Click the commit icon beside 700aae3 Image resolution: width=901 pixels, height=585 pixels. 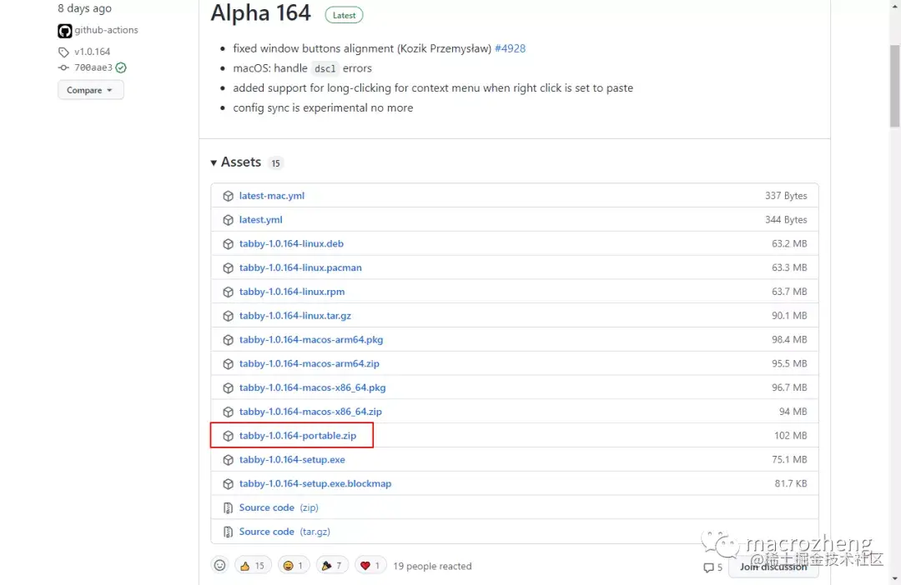(63, 67)
